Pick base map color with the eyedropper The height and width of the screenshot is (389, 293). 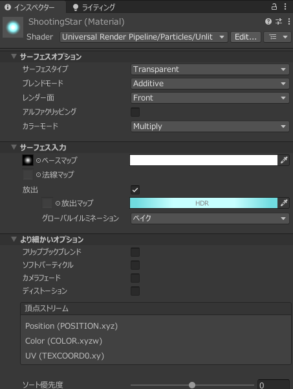coord(284,160)
